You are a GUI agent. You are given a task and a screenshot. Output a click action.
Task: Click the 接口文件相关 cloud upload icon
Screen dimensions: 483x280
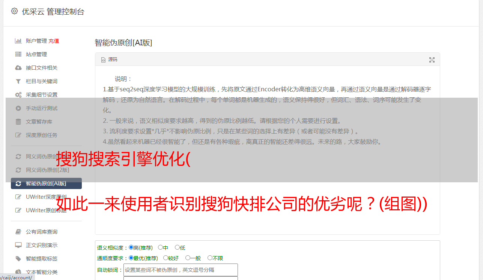(x=18, y=68)
